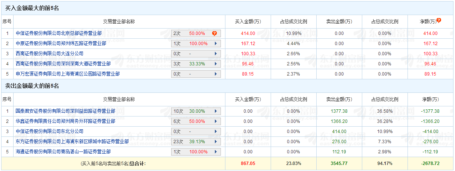Click the arrow icon in 西南证券深圳深南大道 row
This screenshot has width=455, height=171.
216,64
